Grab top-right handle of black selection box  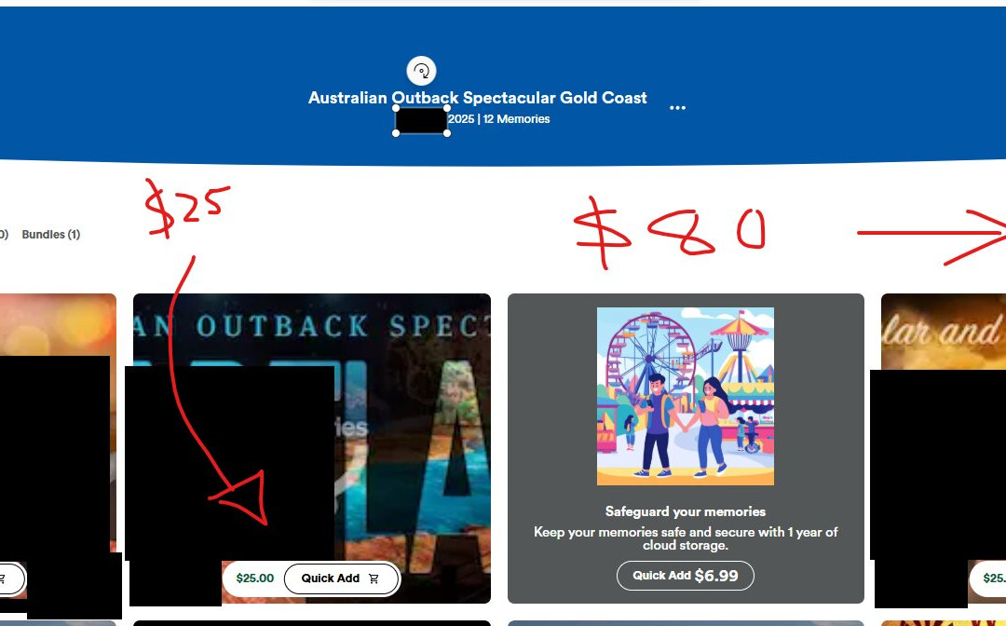coord(447,107)
